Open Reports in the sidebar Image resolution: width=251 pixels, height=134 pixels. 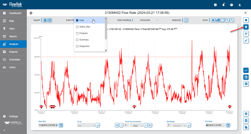tap(13, 52)
